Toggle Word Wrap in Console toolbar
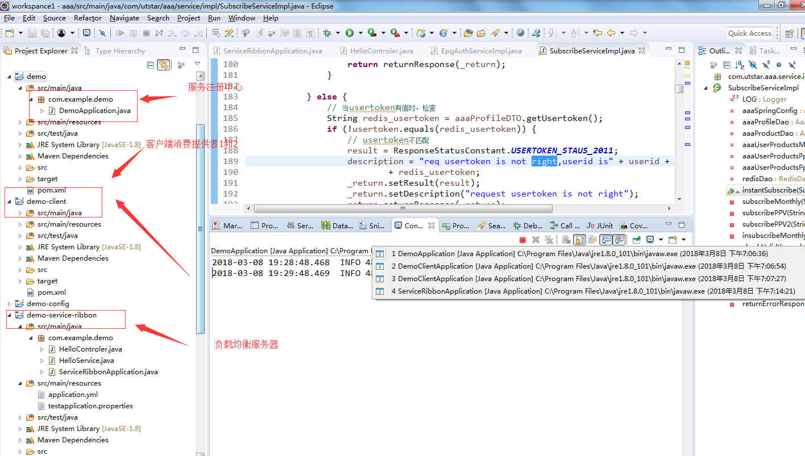 click(592, 240)
